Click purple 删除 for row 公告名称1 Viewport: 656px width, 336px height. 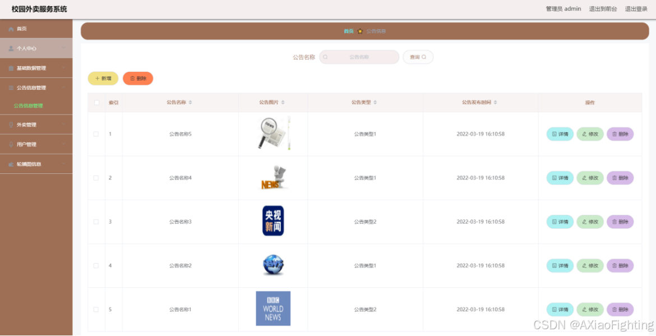[x=620, y=310]
